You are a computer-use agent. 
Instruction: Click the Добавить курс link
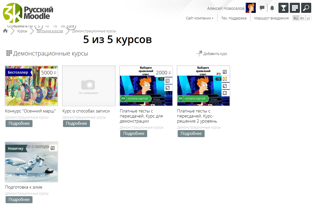coord(212,54)
